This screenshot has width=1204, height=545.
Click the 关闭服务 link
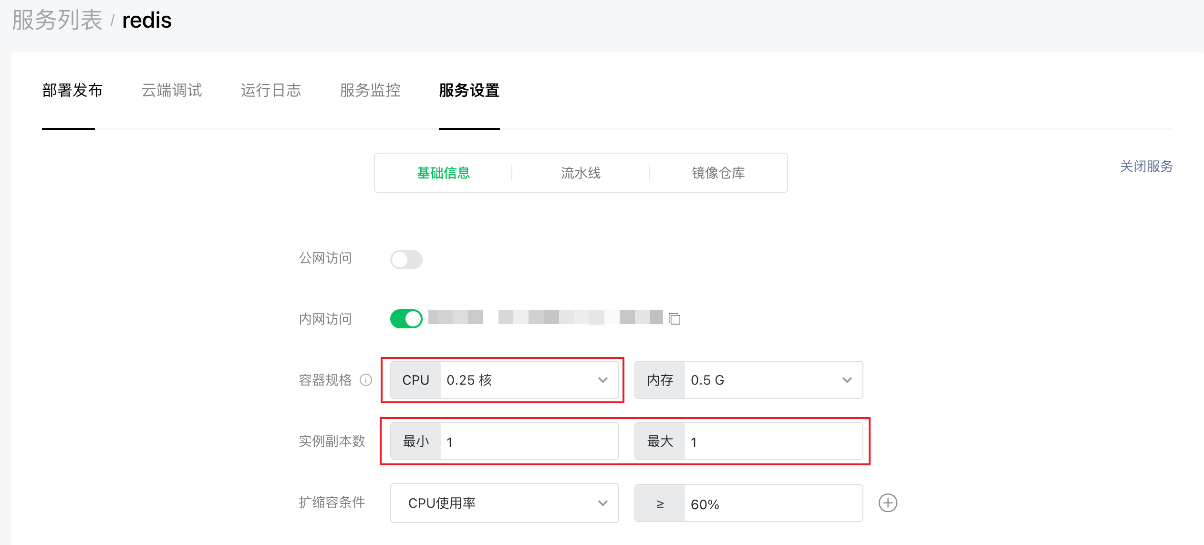click(x=1146, y=166)
